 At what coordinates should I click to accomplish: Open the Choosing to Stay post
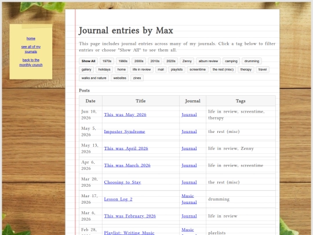click(x=122, y=182)
